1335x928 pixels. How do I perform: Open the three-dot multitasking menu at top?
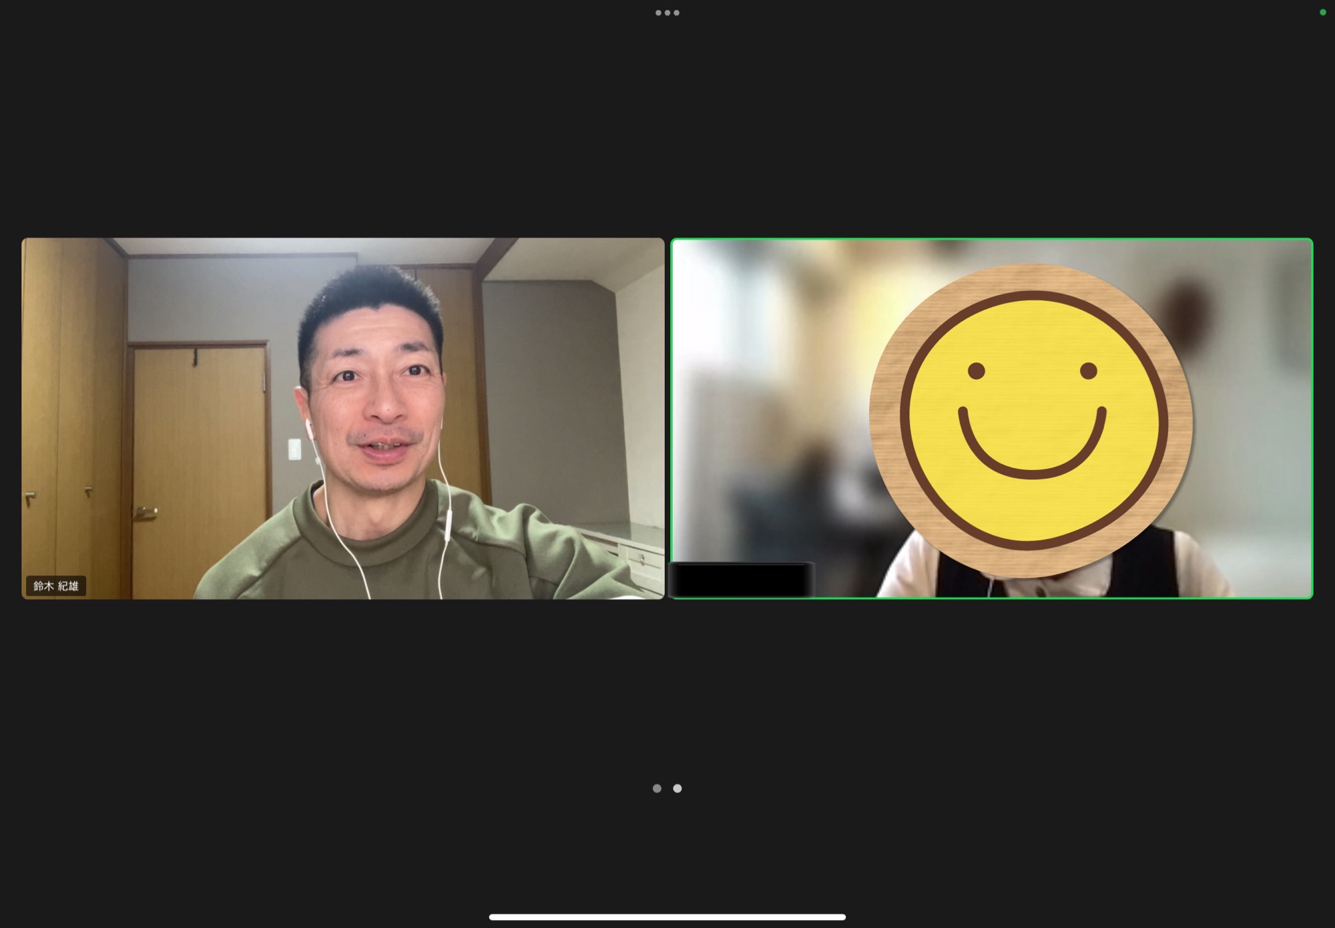click(667, 13)
